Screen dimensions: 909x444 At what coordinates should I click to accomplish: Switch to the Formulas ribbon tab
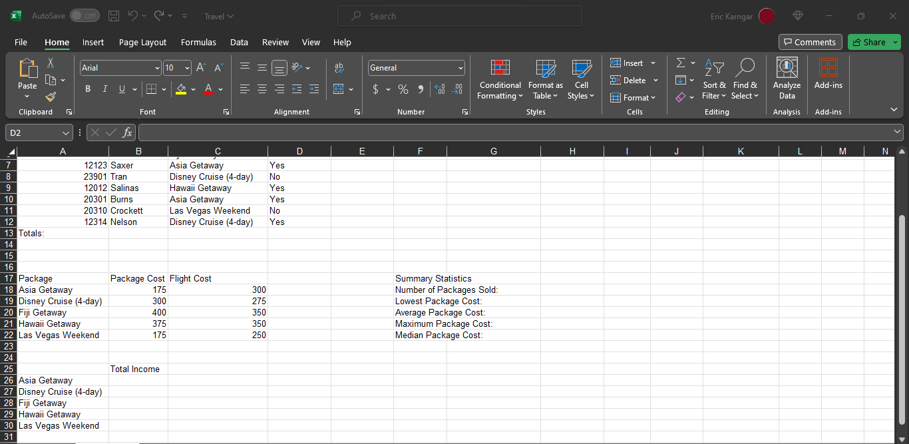pyautogui.click(x=198, y=42)
